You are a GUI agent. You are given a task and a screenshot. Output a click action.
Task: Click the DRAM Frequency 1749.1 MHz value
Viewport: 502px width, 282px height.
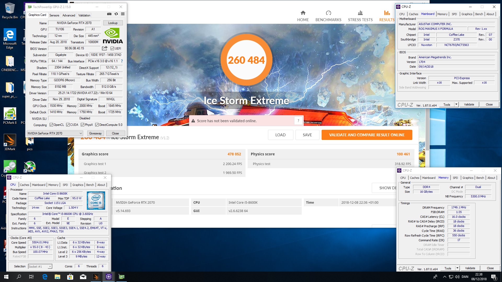click(x=459, y=207)
